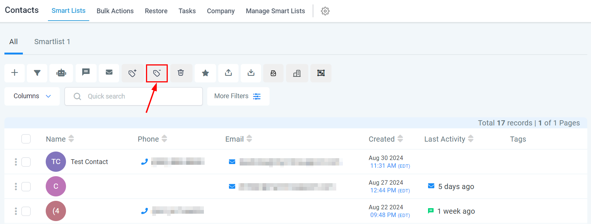The height and width of the screenshot is (224, 591).
Task: Click the C avatar circle
Action: tap(56, 186)
